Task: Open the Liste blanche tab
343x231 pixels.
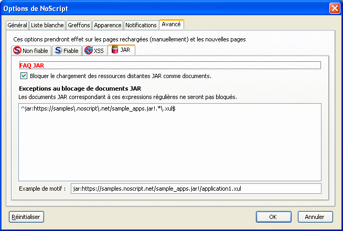Action: [x=47, y=25]
